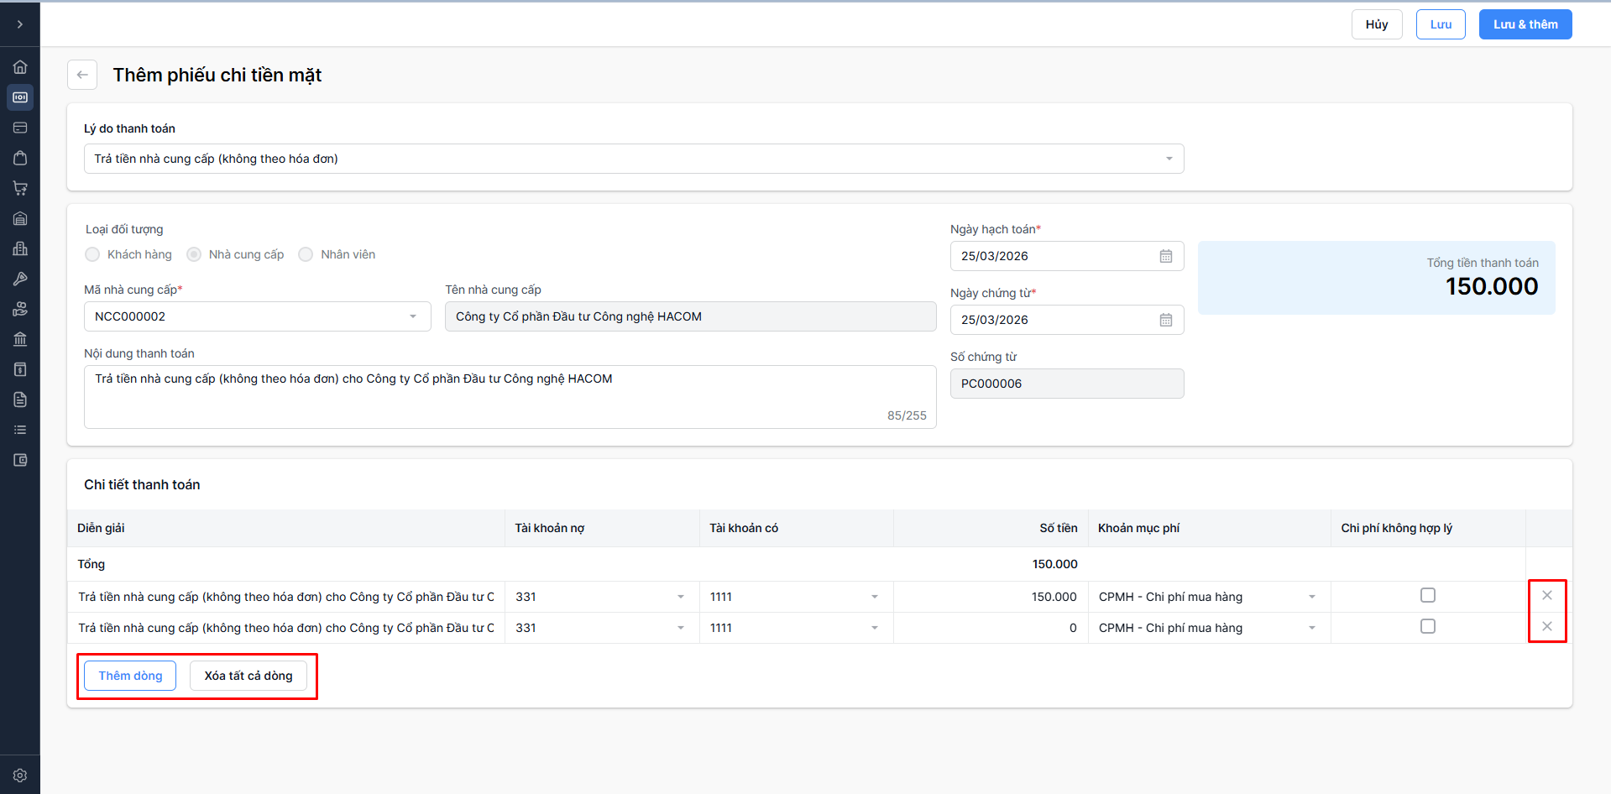The height and width of the screenshot is (794, 1611).
Task: Open the bank building sidebar icon
Action: pos(20,339)
